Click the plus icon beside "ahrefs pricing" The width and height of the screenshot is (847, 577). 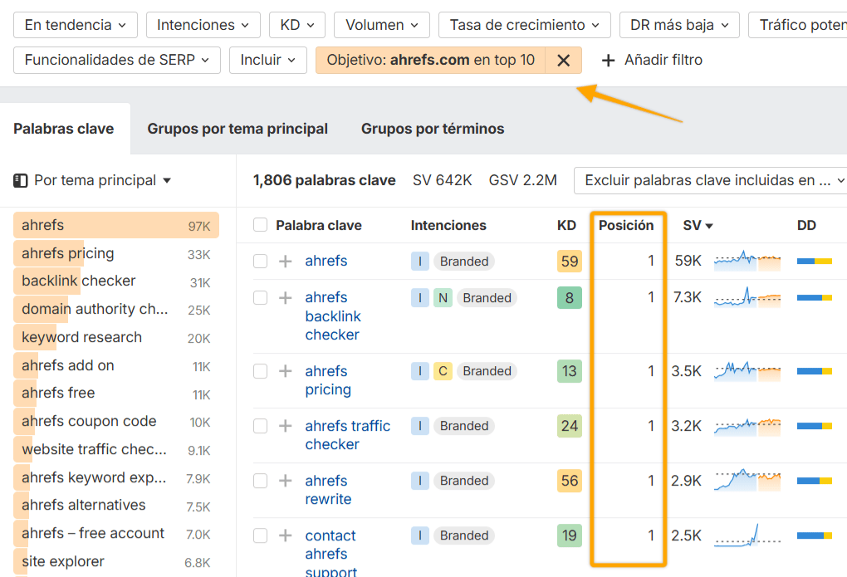pyautogui.click(x=286, y=371)
